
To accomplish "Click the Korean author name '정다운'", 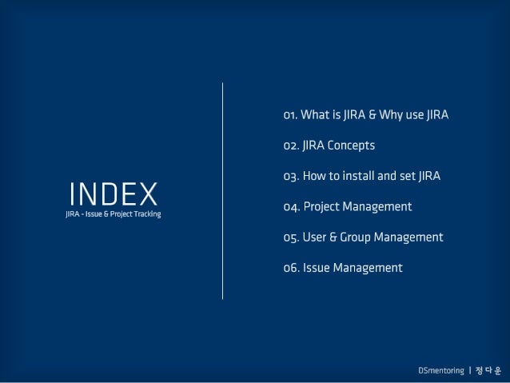I will [488, 370].
